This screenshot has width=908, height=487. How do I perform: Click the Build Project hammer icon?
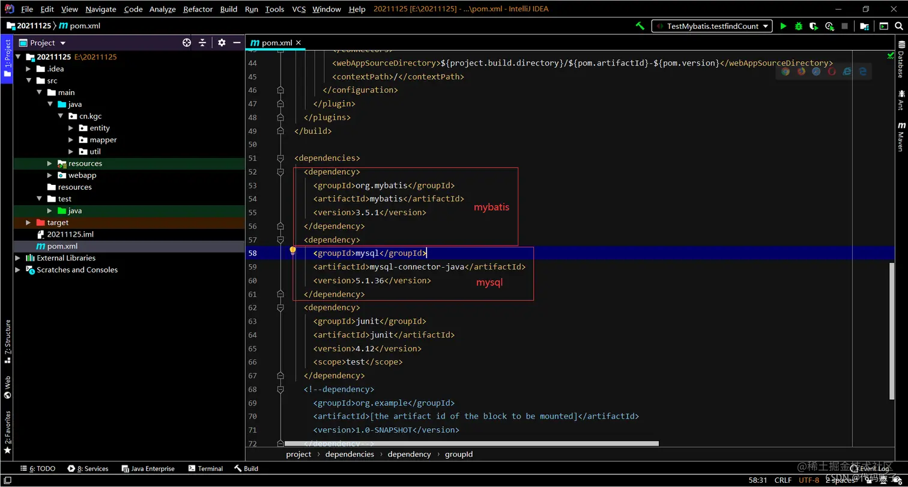coord(640,26)
